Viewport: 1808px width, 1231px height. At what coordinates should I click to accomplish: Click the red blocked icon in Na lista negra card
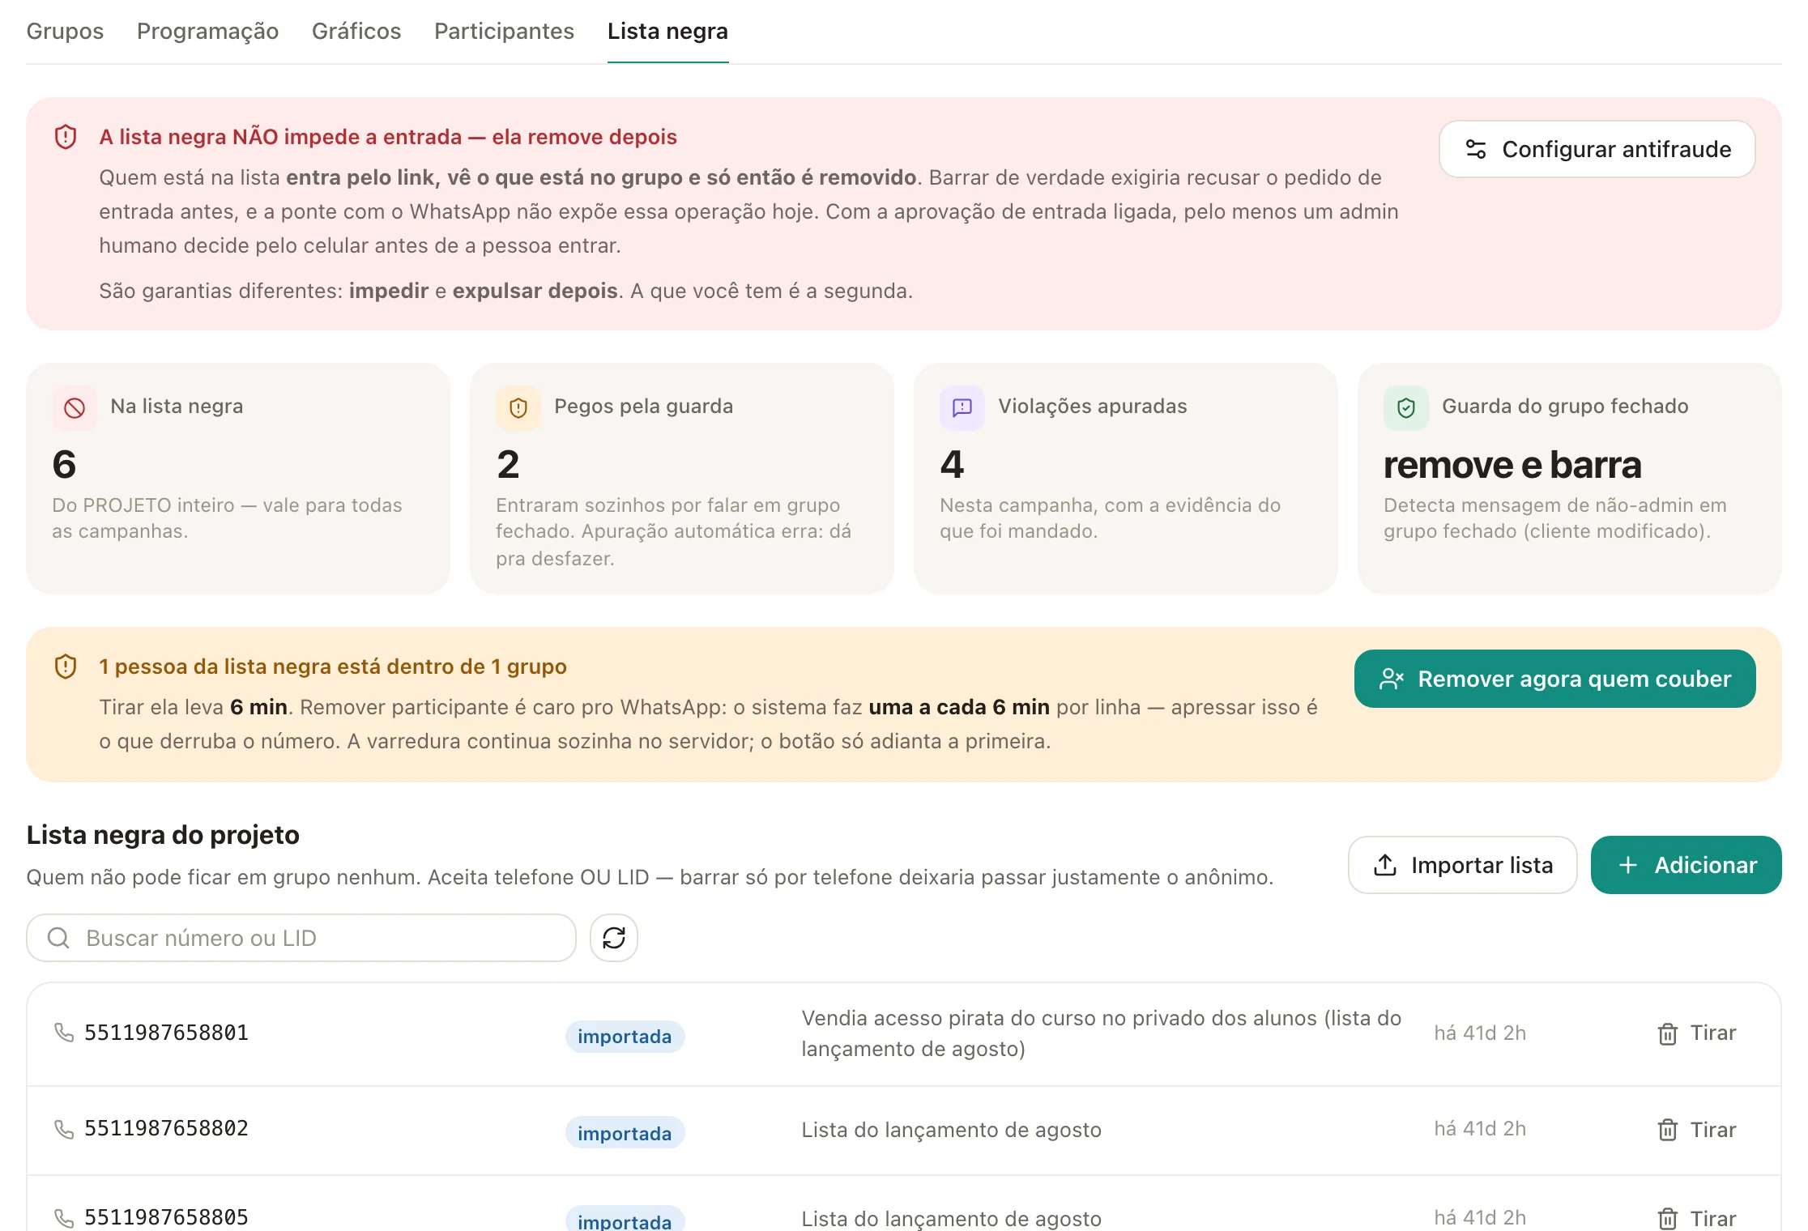[x=75, y=407]
